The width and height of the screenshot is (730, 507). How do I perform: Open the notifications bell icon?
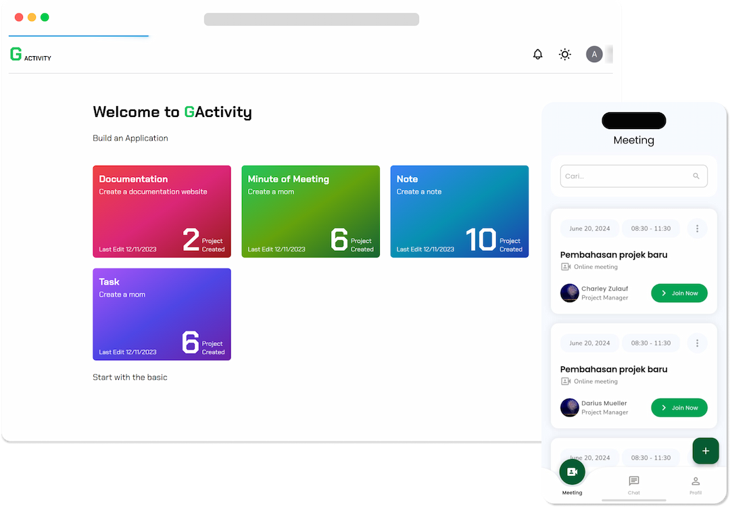pos(537,55)
